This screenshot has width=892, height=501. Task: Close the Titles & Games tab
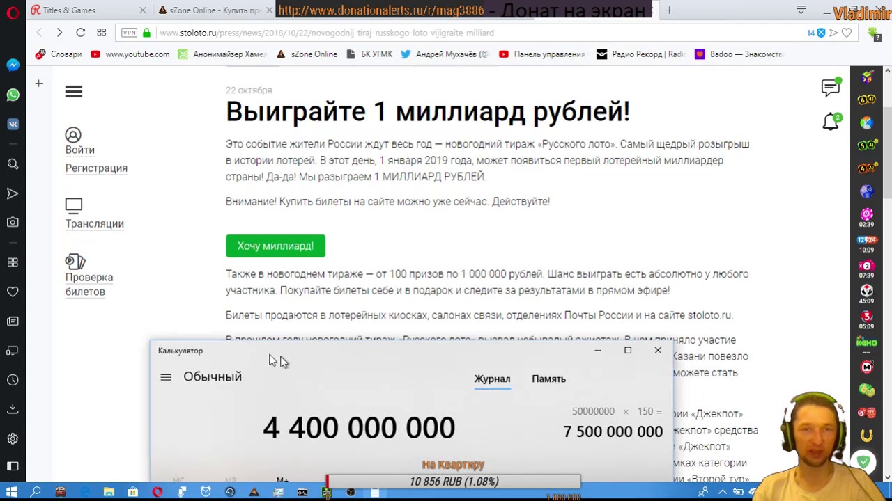click(x=143, y=10)
